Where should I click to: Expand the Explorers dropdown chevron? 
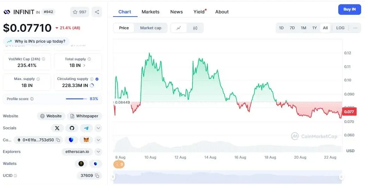98,152
